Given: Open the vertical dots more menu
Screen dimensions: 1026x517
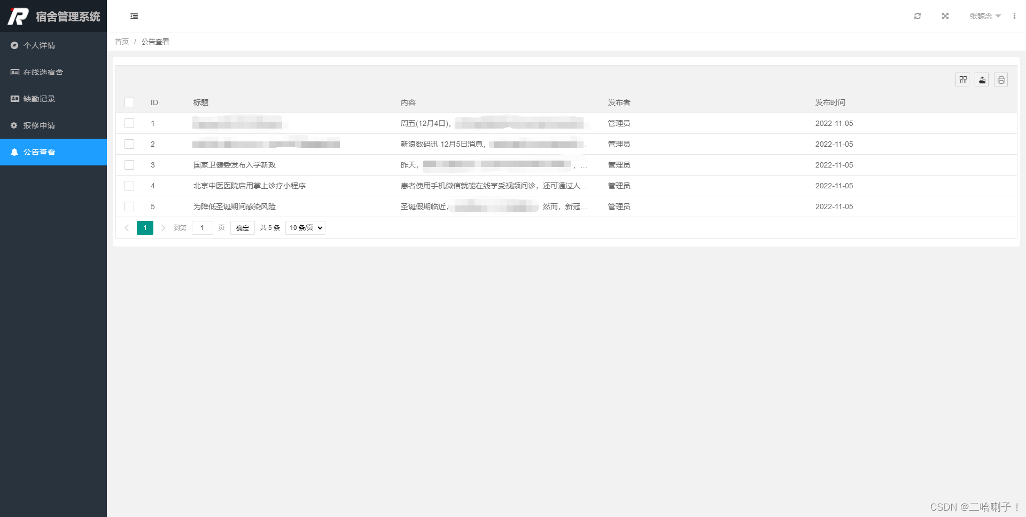Looking at the screenshot, I should click(1014, 16).
